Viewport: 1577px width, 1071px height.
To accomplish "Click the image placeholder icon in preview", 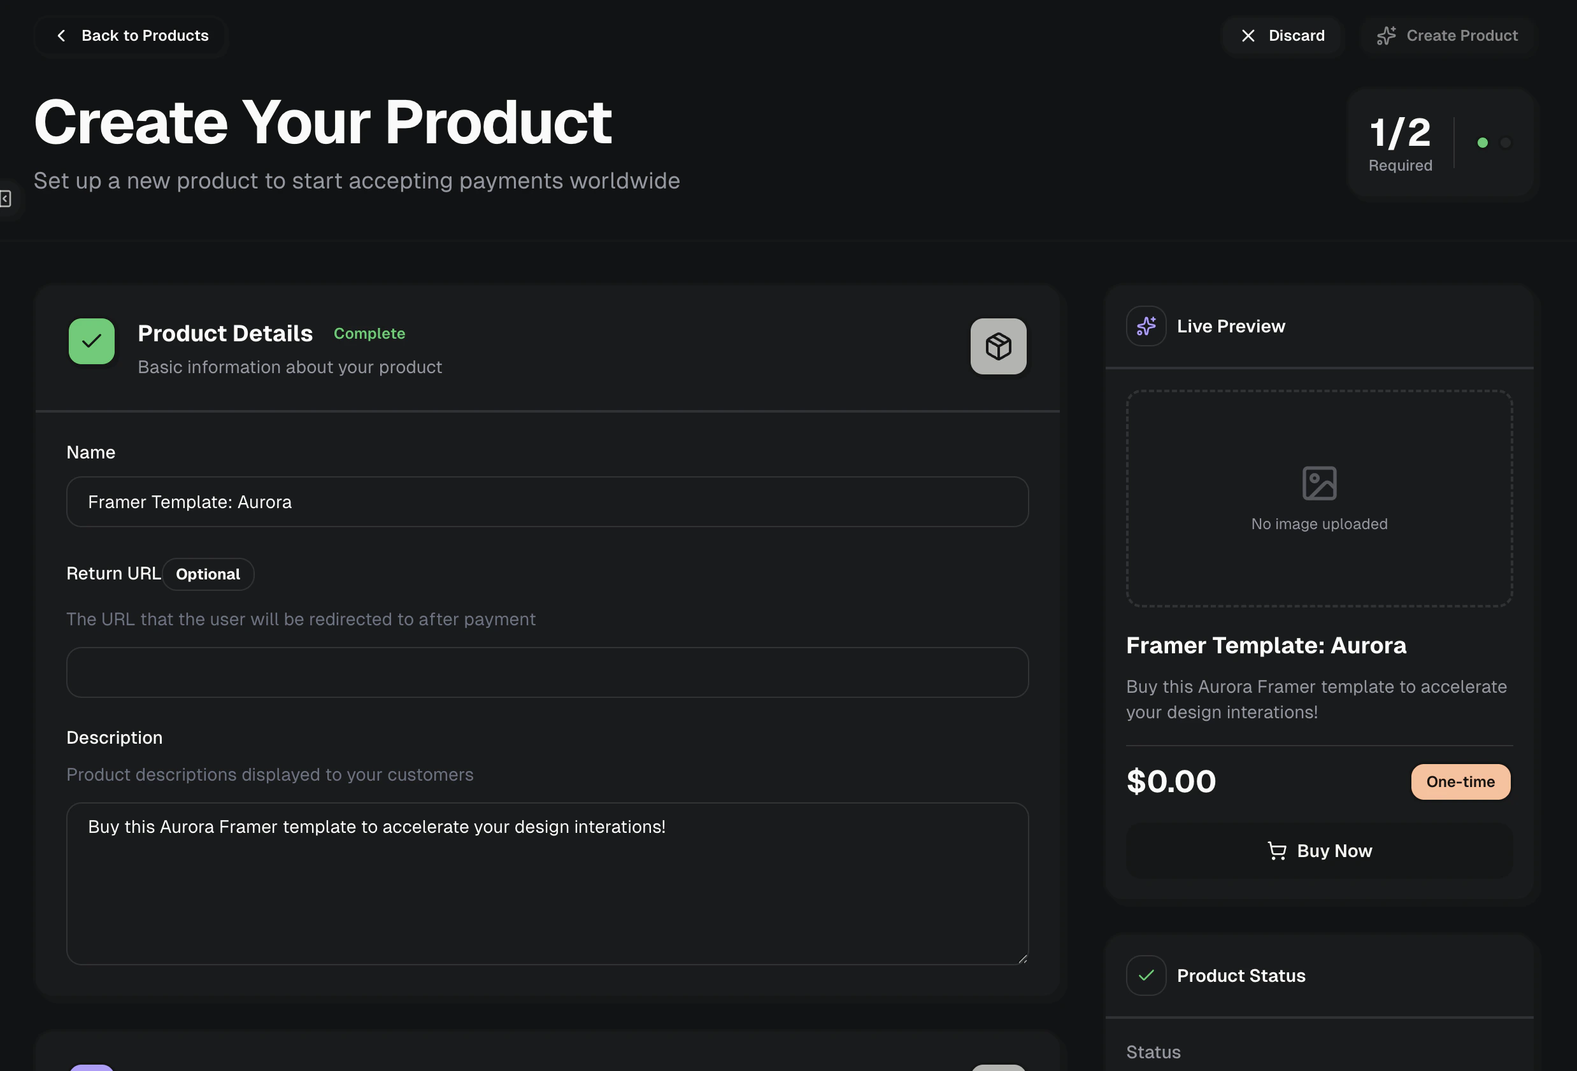I will 1318,483.
